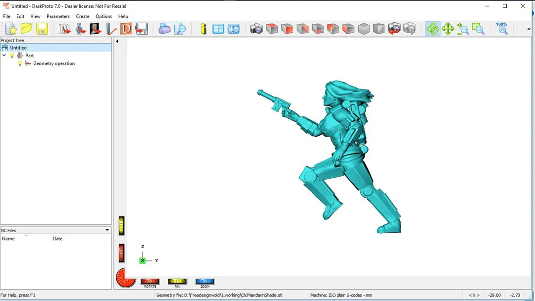Open Print Preview from the toolbar

pos(180,29)
